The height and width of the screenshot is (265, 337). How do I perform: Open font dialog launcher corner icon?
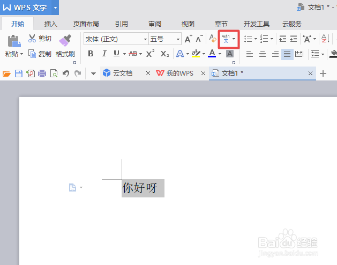234,62
